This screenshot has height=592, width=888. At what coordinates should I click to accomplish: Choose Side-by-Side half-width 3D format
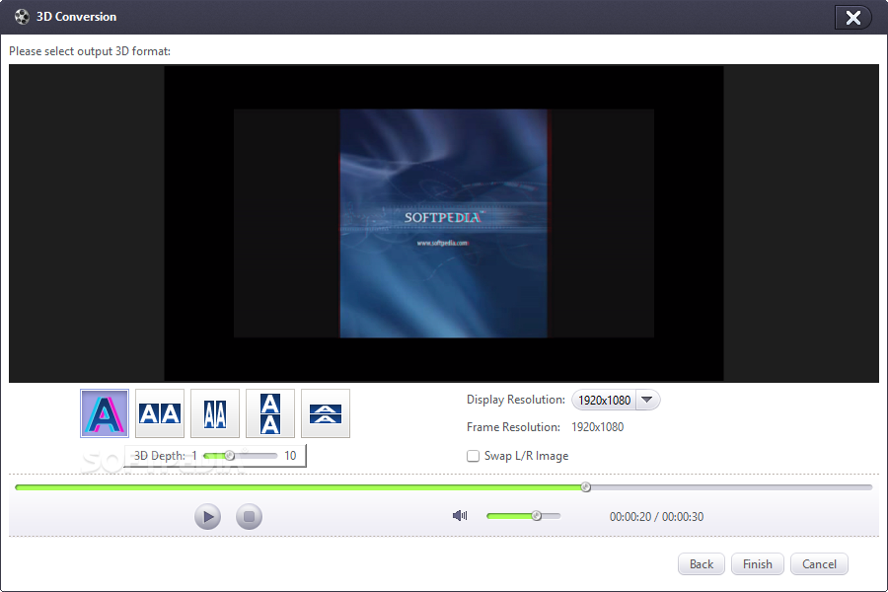[x=215, y=413]
